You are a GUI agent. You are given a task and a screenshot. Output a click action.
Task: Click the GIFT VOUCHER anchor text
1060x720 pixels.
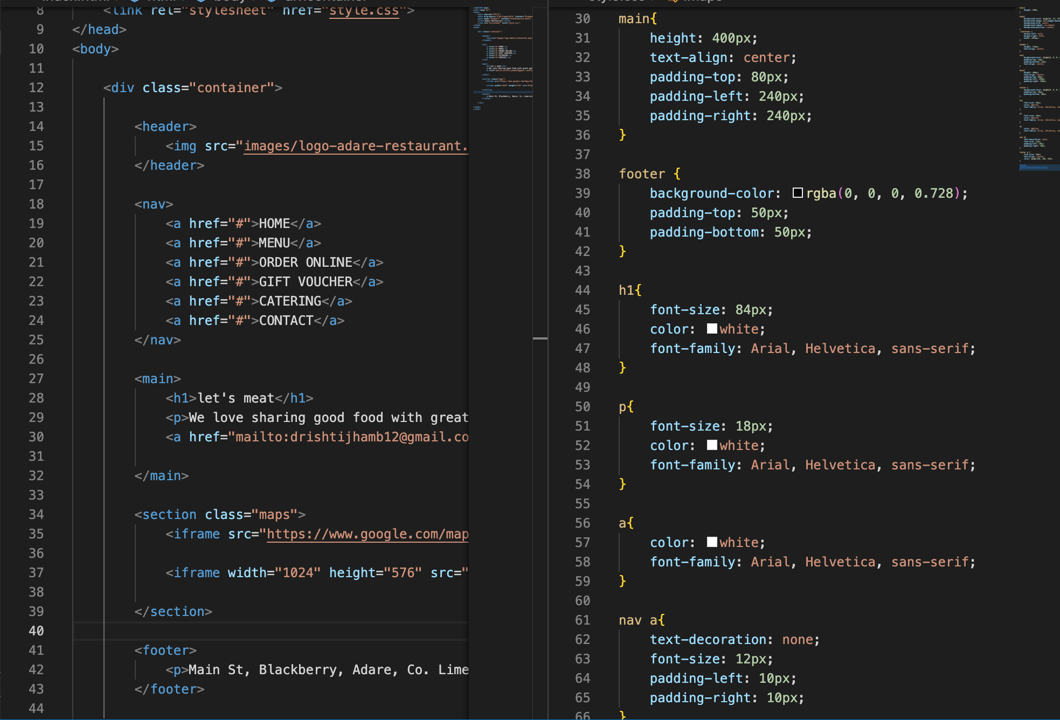[x=306, y=282]
